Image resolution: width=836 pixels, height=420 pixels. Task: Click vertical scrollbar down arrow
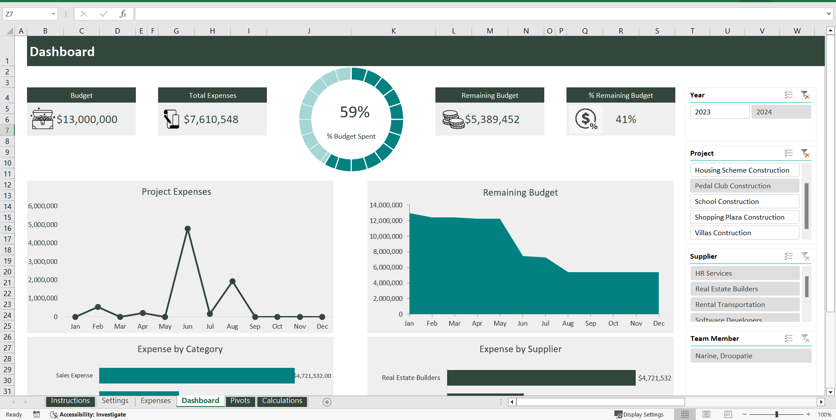[830, 392]
